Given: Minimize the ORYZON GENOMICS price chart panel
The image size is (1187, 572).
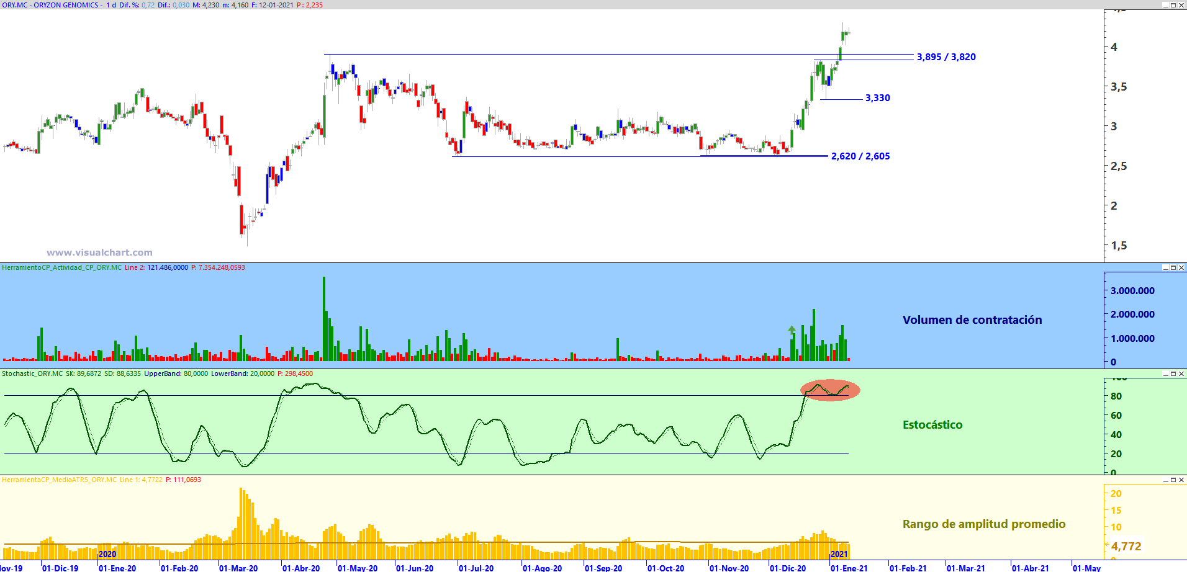Looking at the screenshot, I should [x=1165, y=5].
